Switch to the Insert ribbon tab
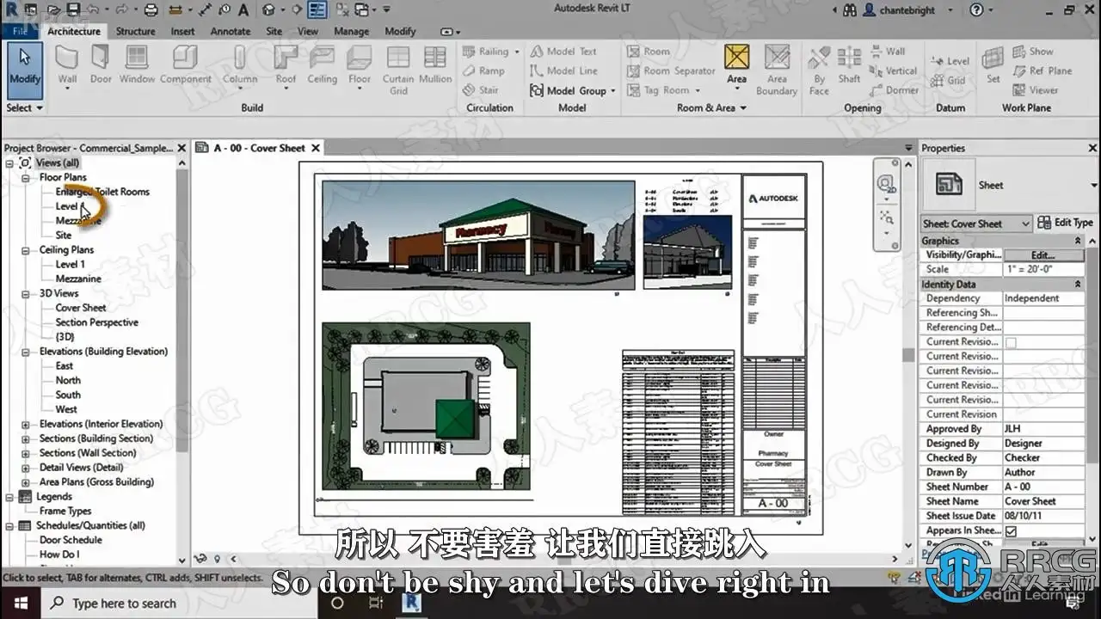The image size is (1101, 619). pyautogui.click(x=182, y=31)
